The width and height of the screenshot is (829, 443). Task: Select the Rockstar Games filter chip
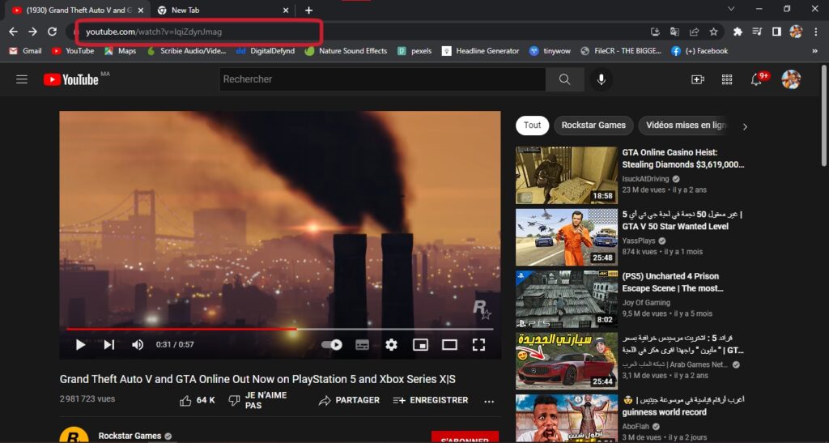click(593, 126)
